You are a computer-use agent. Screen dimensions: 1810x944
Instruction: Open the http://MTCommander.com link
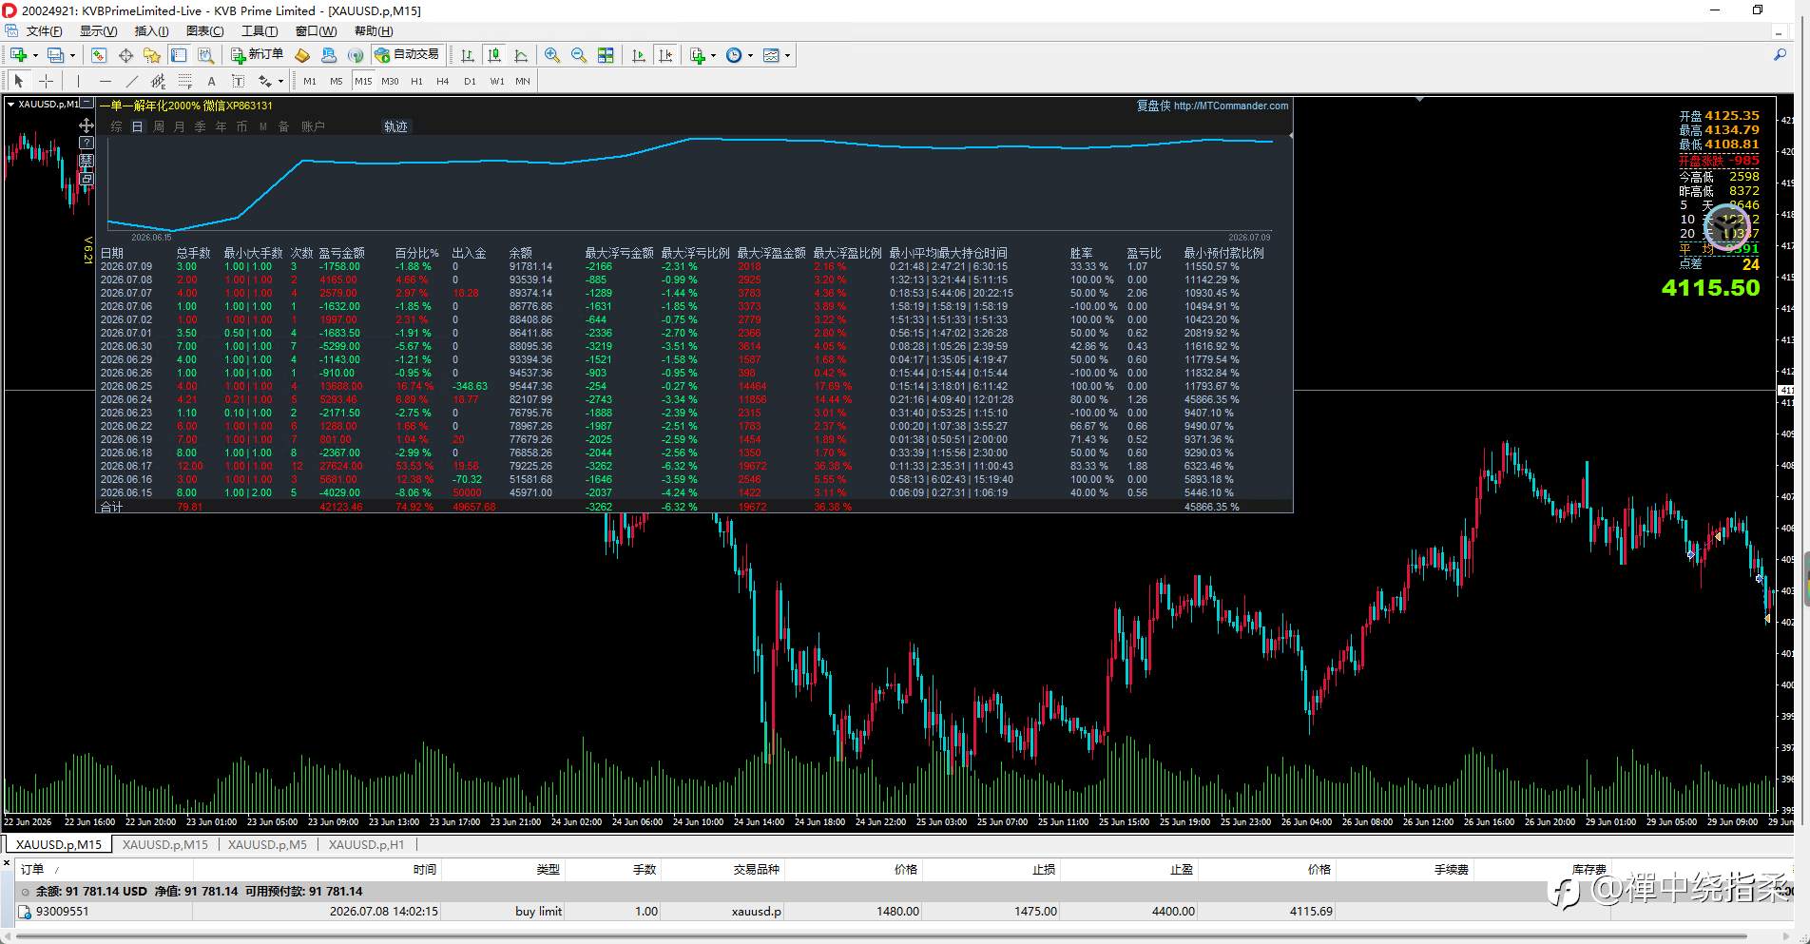coord(1231,106)
